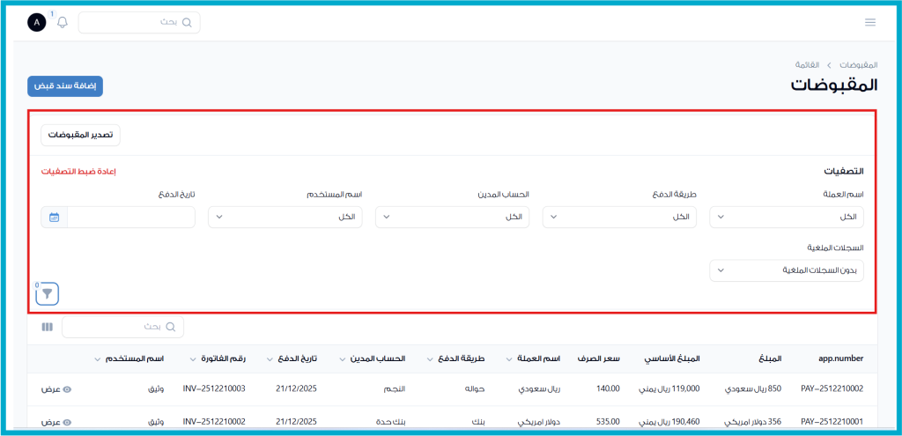Viewport: 902px width, 436px height.
Task: Click إعادة ضبط التصفيات reset link
Action: pos(78,171)
